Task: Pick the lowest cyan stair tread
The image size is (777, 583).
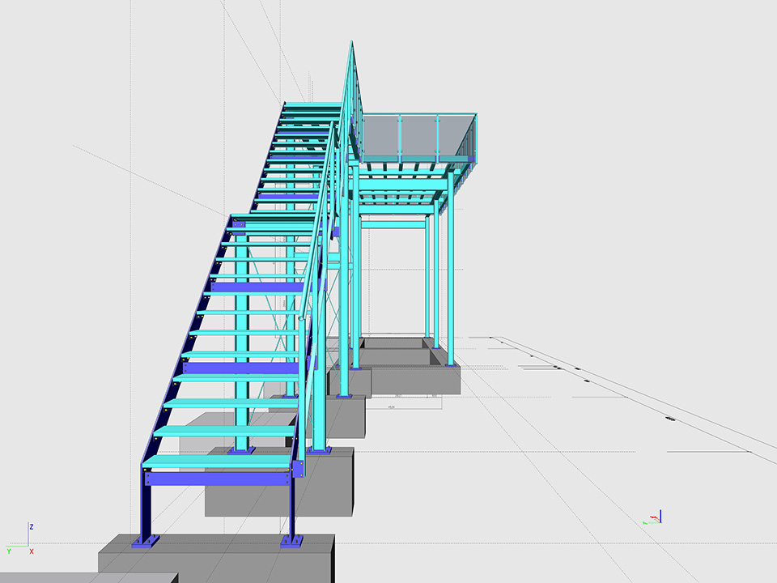Action: point(219,462)
